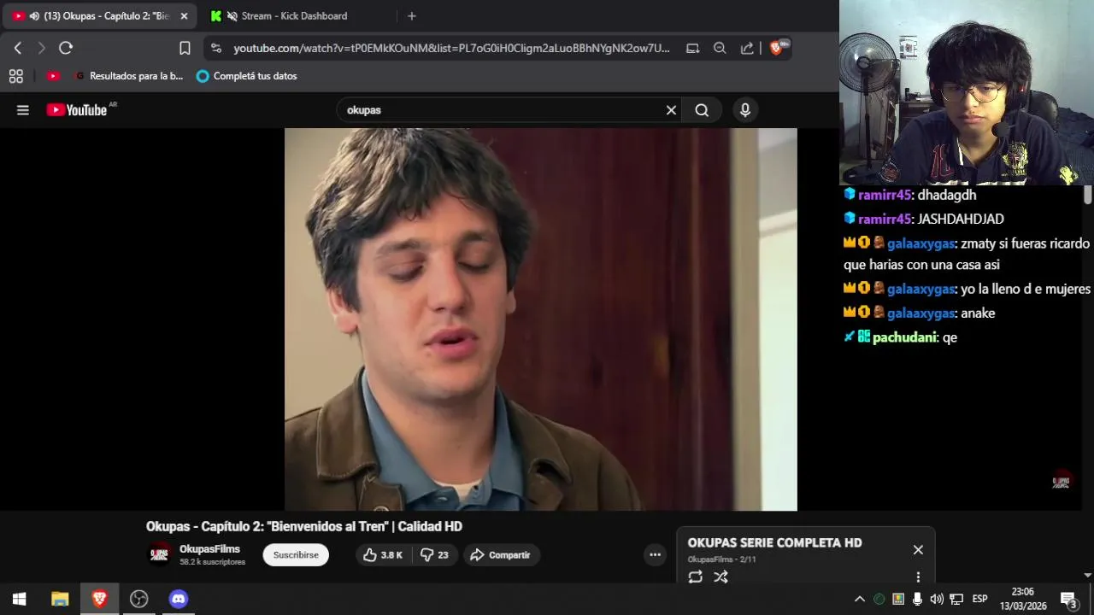This screenshot has width=1094, height=615.
Task: Open the YouTube bookmark icon in bookmarks bar
Action: (x=53, y=76)
